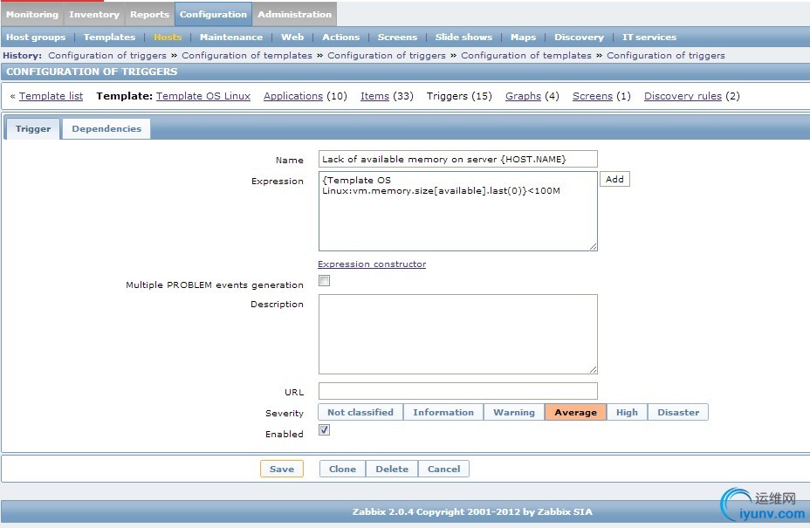810x528 pixels.
Task: Click into the URL input field
Action: coord(457,391)
